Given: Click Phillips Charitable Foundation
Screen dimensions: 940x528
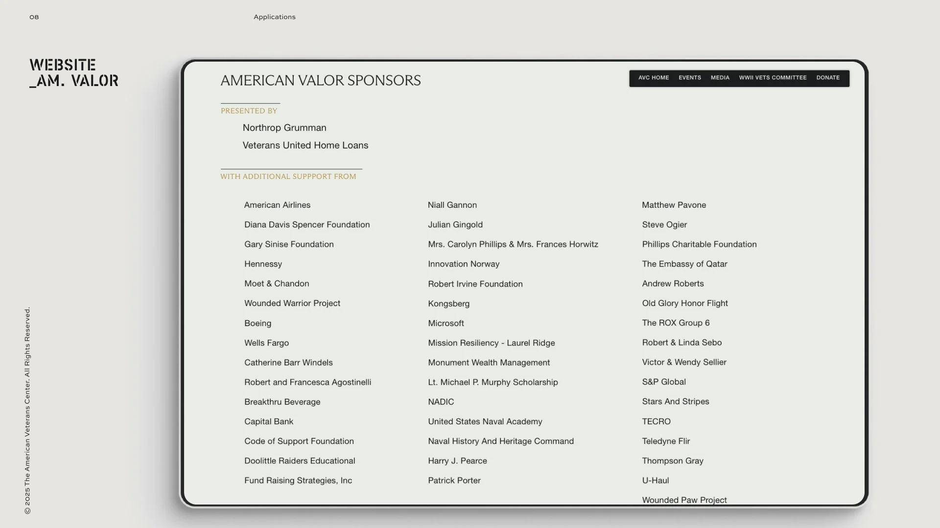Looking at the screenshot, I should 700,244.
